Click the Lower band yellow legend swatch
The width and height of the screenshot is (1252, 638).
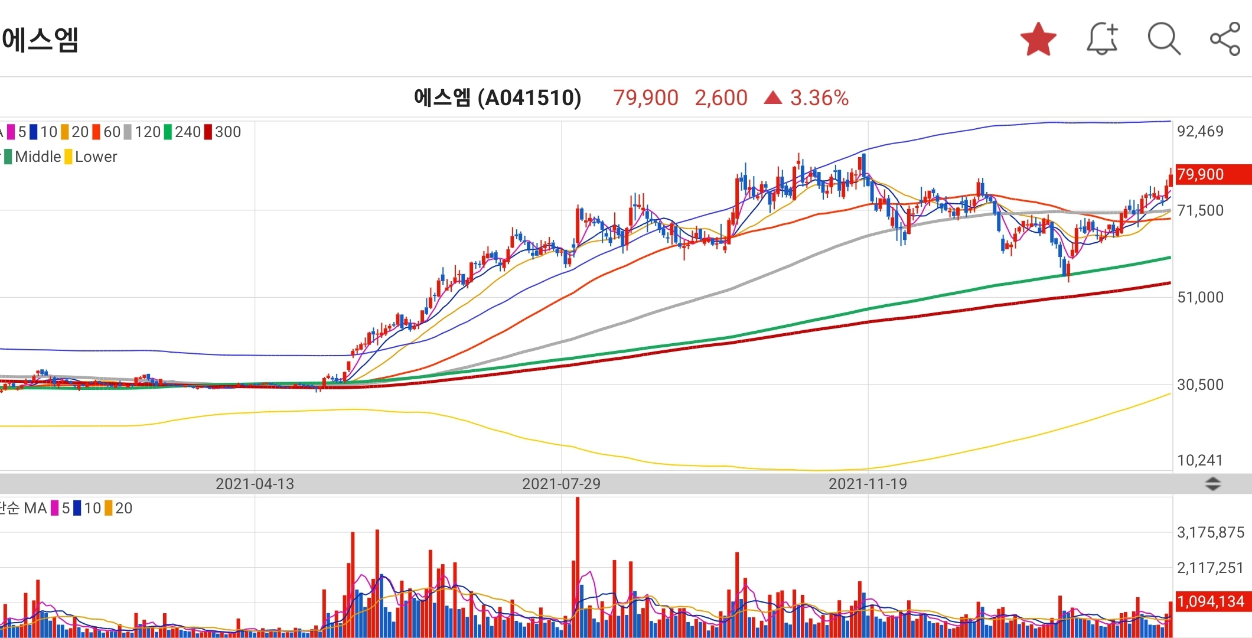tap(69, 157)
